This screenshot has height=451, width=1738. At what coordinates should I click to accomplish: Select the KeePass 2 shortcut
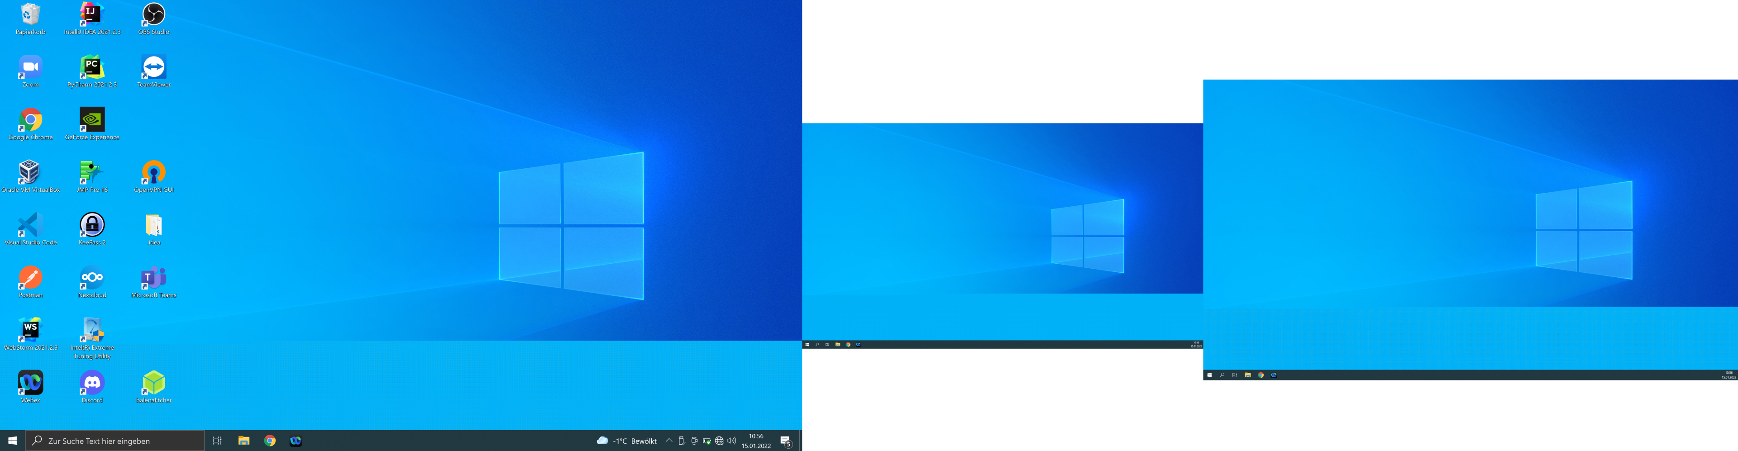point(92,229)
